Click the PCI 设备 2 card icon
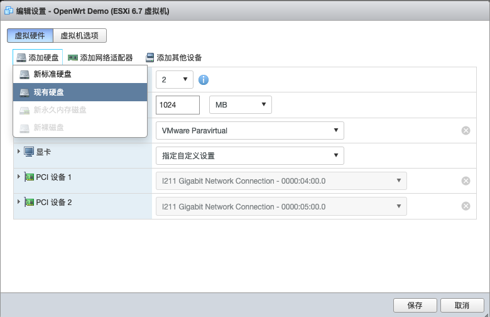Viewport: 490px width, 317px height. [29, 203]
